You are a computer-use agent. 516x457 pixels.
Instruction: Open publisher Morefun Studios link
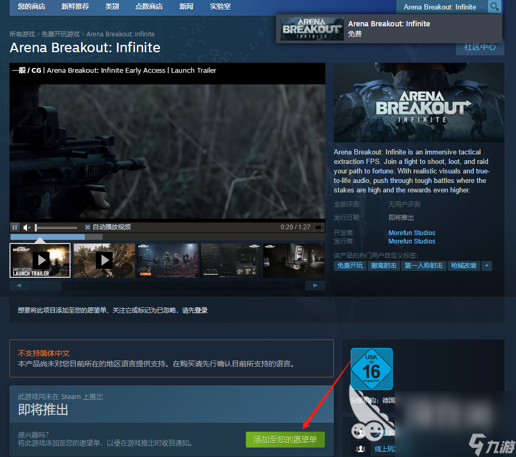point(412,241)
